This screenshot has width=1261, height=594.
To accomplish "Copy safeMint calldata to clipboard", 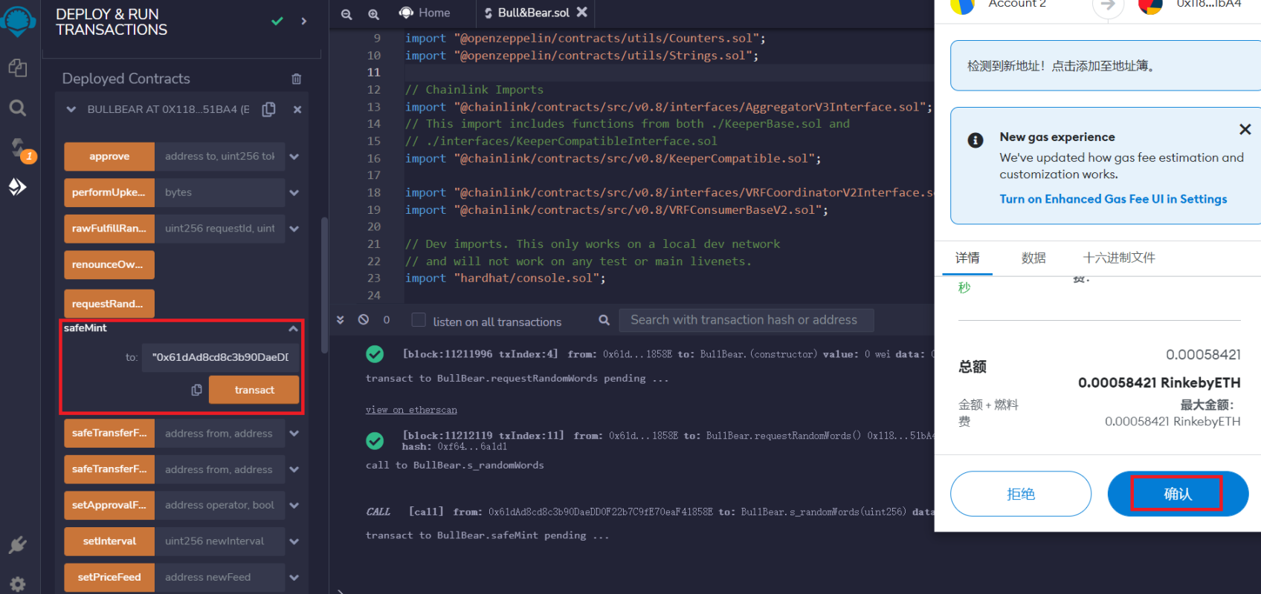I will point(196,390).
